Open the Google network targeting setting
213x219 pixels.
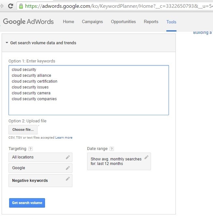point(40,168)
